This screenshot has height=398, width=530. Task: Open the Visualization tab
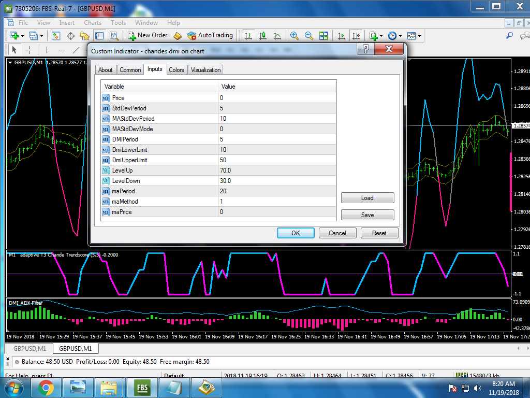tap(205, 70)
